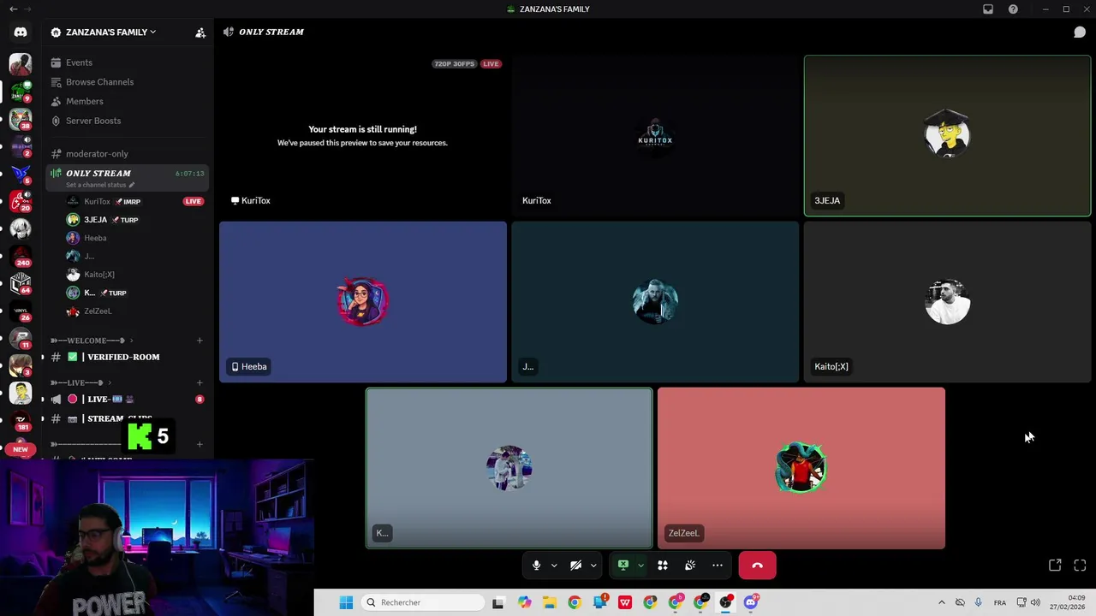Open the Windows Start menu
The image size is (1096, 616).
346,602
